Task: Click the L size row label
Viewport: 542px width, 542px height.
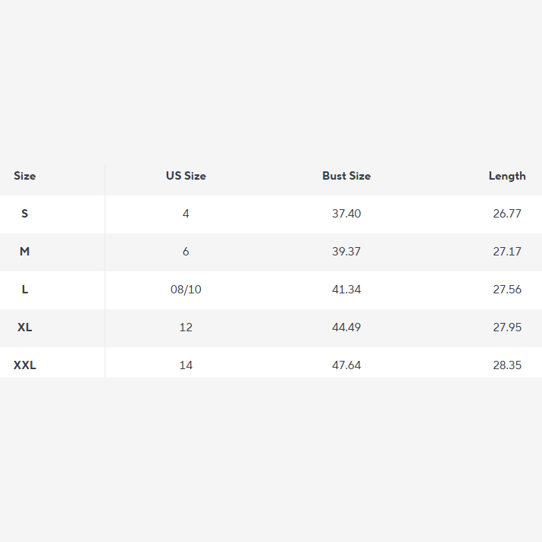Action: coord(24,290)
